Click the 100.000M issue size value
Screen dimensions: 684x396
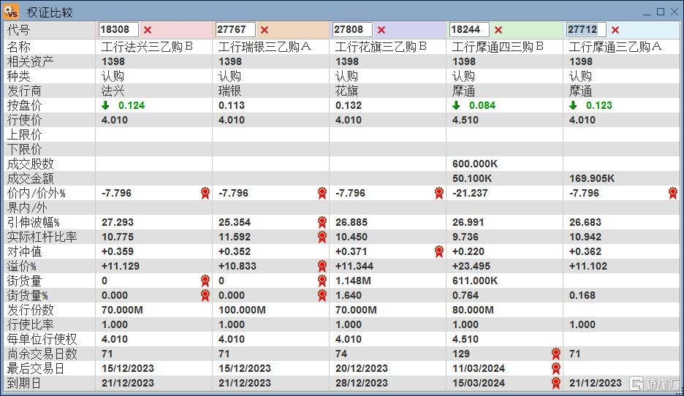click(x=242, y=310)
